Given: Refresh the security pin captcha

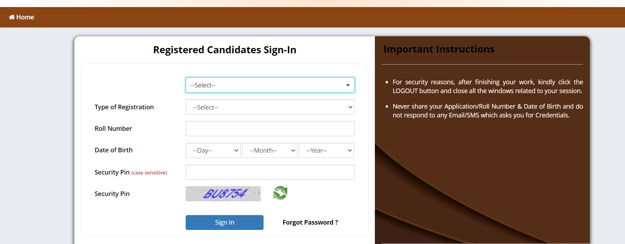Looking at the screenshot, I should [280, 193].
